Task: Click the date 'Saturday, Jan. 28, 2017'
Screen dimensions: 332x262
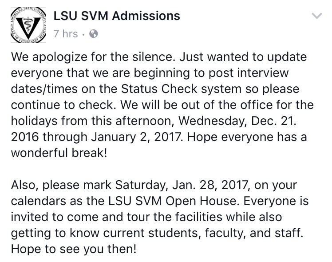Action: click(x=181, y=185)
